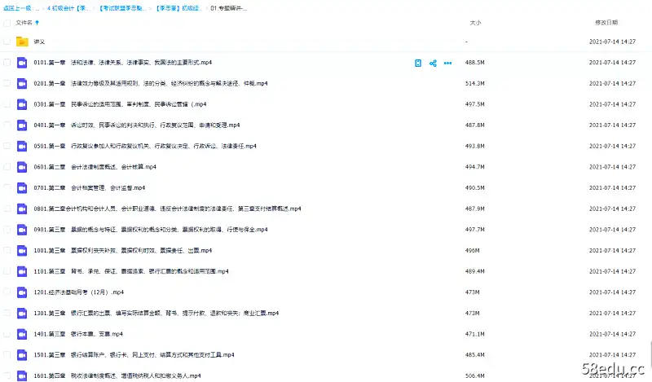Open file '1601.第四章 税收法律制度概述...mp4'

tap(117, 375)
